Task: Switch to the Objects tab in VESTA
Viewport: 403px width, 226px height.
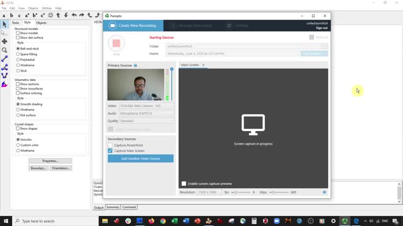Action: coord(41,23)
